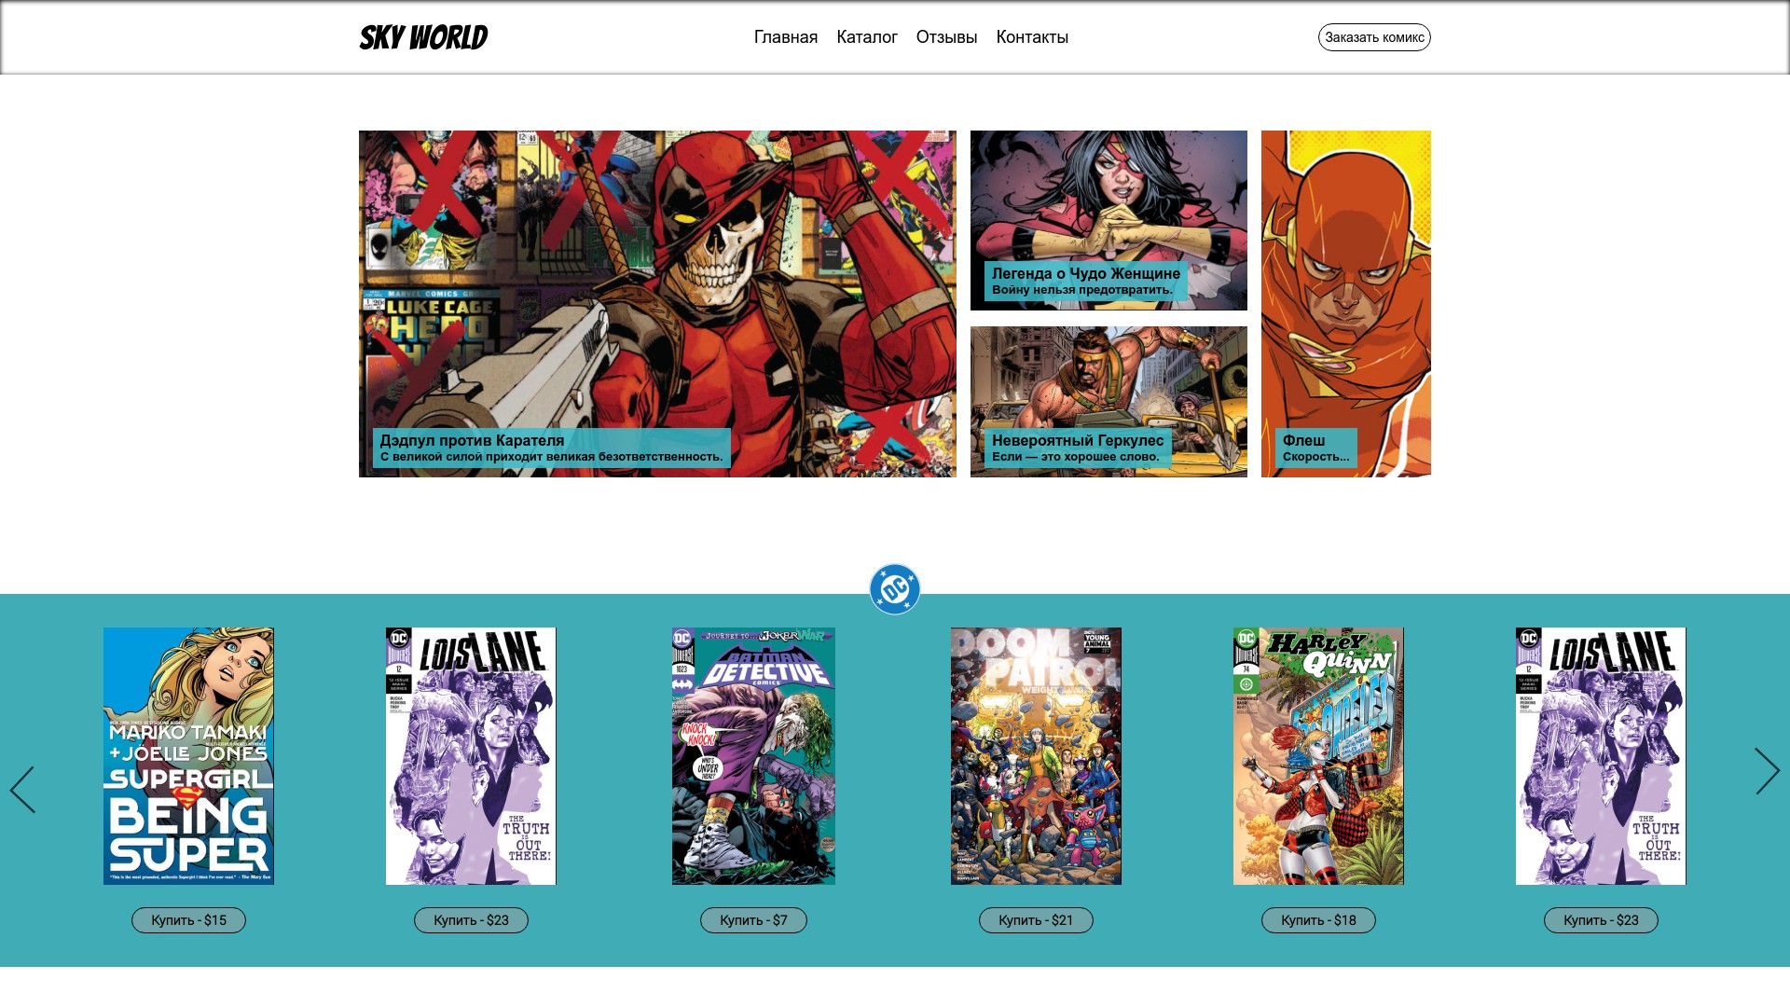The width and height of the screenshot is (1790, 1007).
Task: Open the Incredible Hercules banner
Action: tap(1108, 402)
